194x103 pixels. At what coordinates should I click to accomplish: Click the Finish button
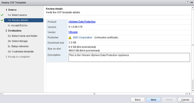pyautogui.click(x=169, y=100)
